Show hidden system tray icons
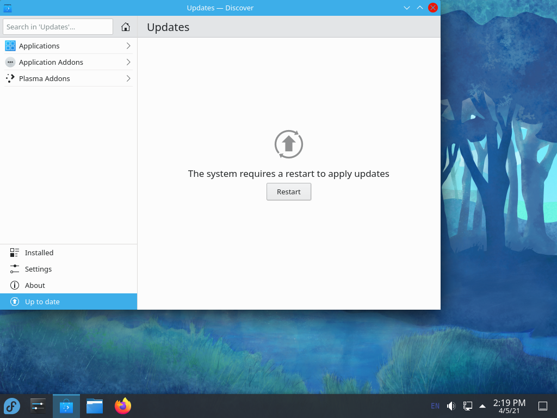 (482, 406)
